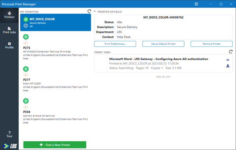Screen dimensions: 236x150
Task: Open the Profile tab in sidebar
Action: (9, 45)
